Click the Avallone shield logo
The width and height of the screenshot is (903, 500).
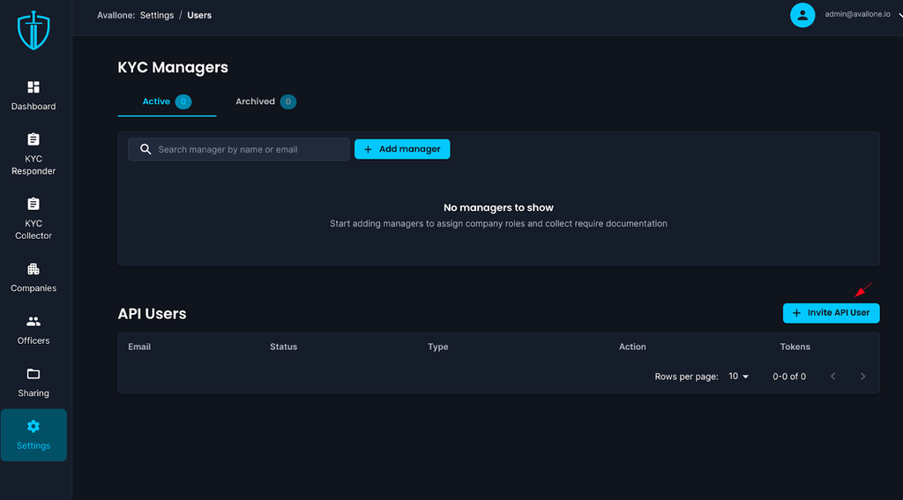[34, 30]
